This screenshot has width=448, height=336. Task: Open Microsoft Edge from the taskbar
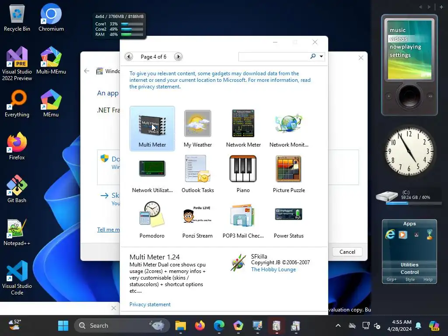point(219,325)
